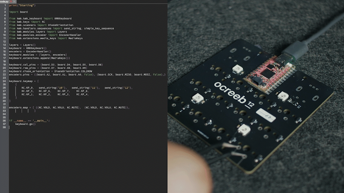Click 'KC.KP_8' in the keymap
Image resolution: width=344 pixels, height=193 pixels.
click(82, 91)
